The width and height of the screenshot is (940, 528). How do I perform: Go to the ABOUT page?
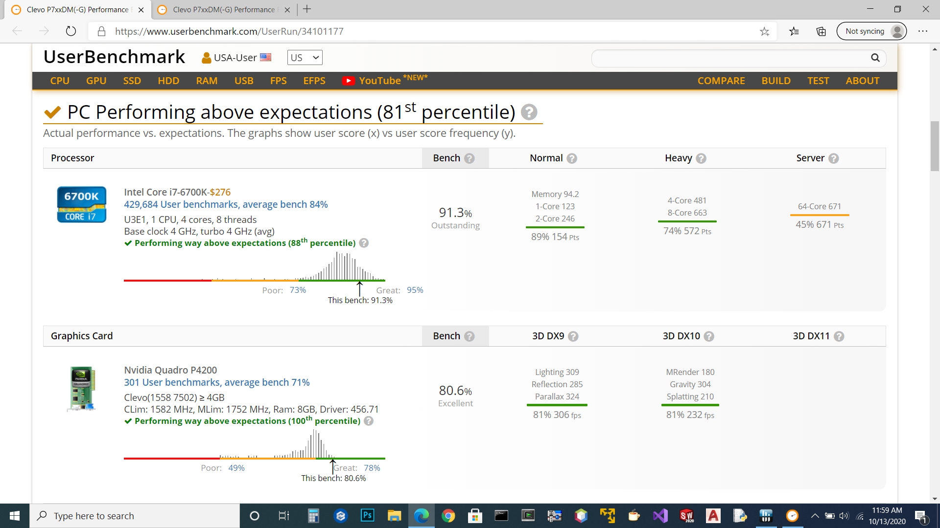pos(863,81)
